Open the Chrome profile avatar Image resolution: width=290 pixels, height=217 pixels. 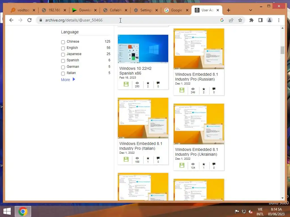coord(270,20)
